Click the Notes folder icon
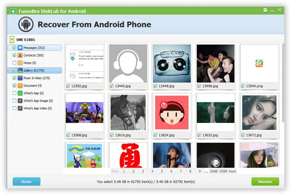The height and width of the screenshot is (195, 291). coord(20,63)
